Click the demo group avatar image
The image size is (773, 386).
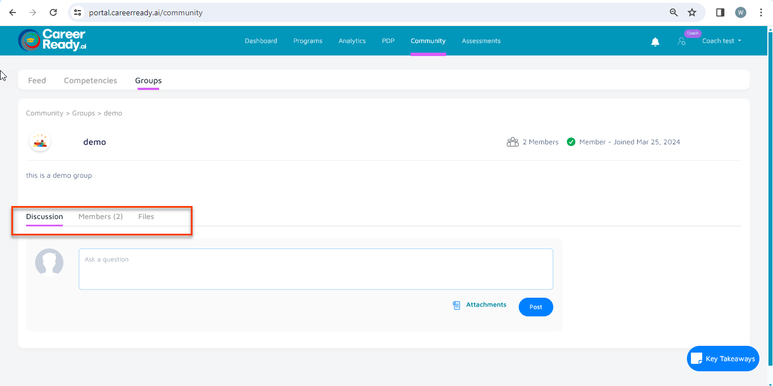point(40,141)
